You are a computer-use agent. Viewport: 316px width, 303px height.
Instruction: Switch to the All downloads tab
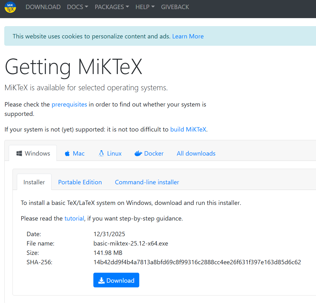point(196,153)
